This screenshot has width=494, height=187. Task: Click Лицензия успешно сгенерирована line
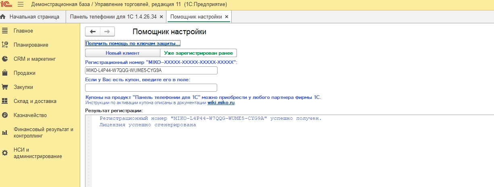147,125
